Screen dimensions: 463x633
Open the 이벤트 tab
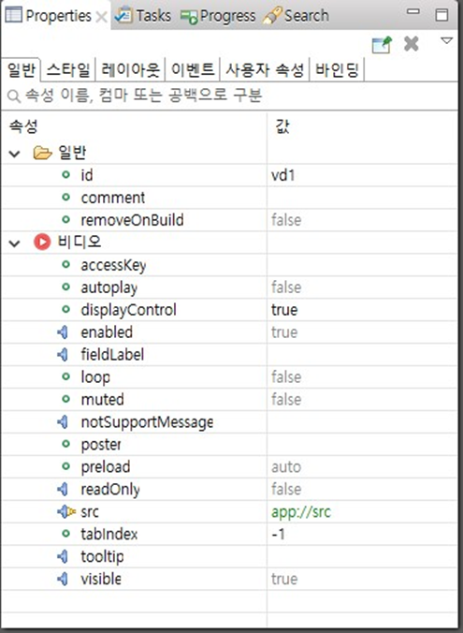[193, 70]
